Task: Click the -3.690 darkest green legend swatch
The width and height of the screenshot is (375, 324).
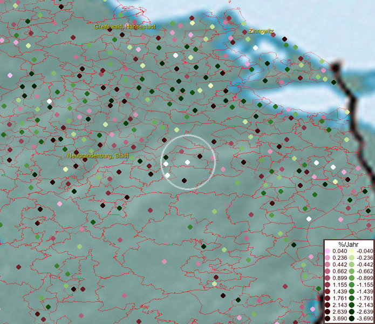Action: pos(351,319)
